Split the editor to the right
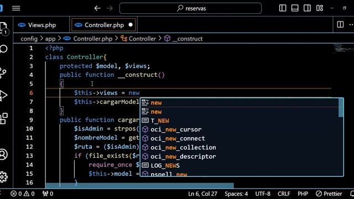This screenshot has width=354, height=199. click(x=340, y=24)
